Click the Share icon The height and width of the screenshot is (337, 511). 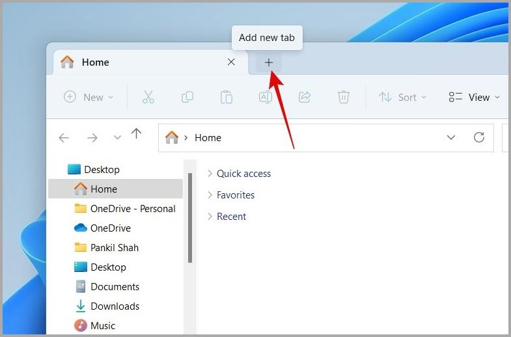305,97
